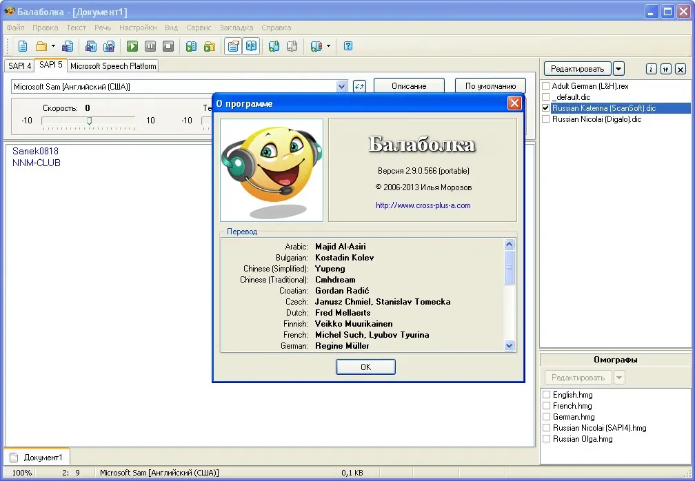Start reading aloud with the green play icon
This screenshot has width=695, height=481.
pyautogui.click(x=132, y=46)
